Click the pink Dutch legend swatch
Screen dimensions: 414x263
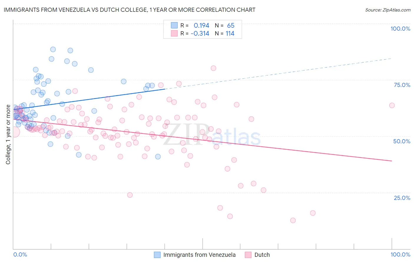point(248,255)
